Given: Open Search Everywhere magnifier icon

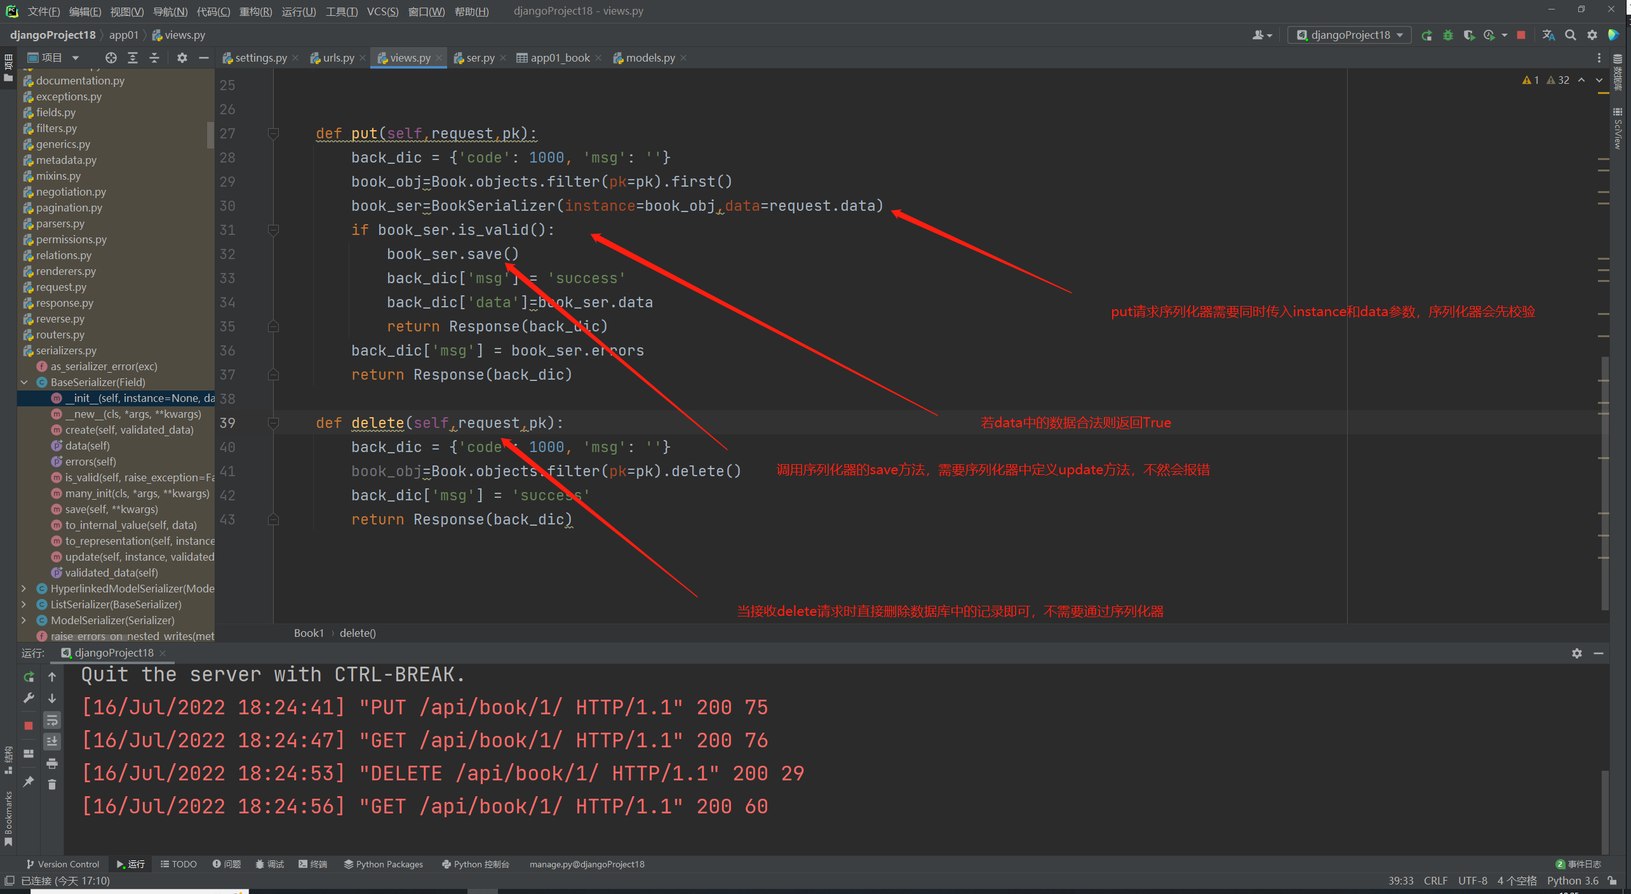Looking at the screenshot, I should 1570,36.
